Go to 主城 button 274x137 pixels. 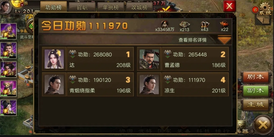255,104
